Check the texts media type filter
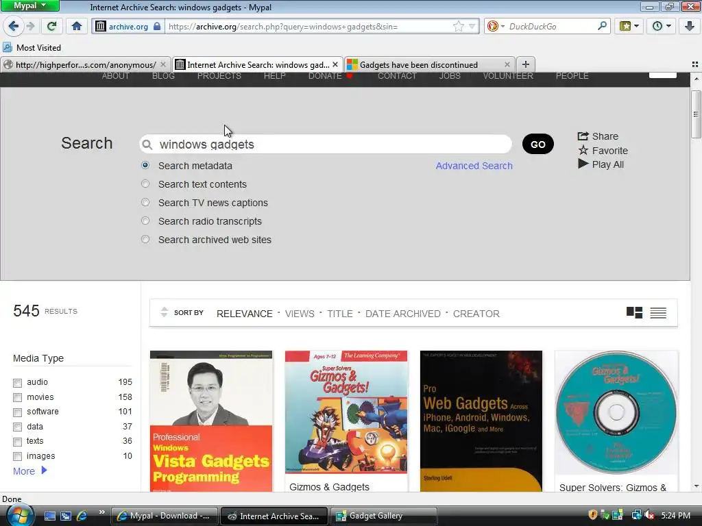 (17, 442)
